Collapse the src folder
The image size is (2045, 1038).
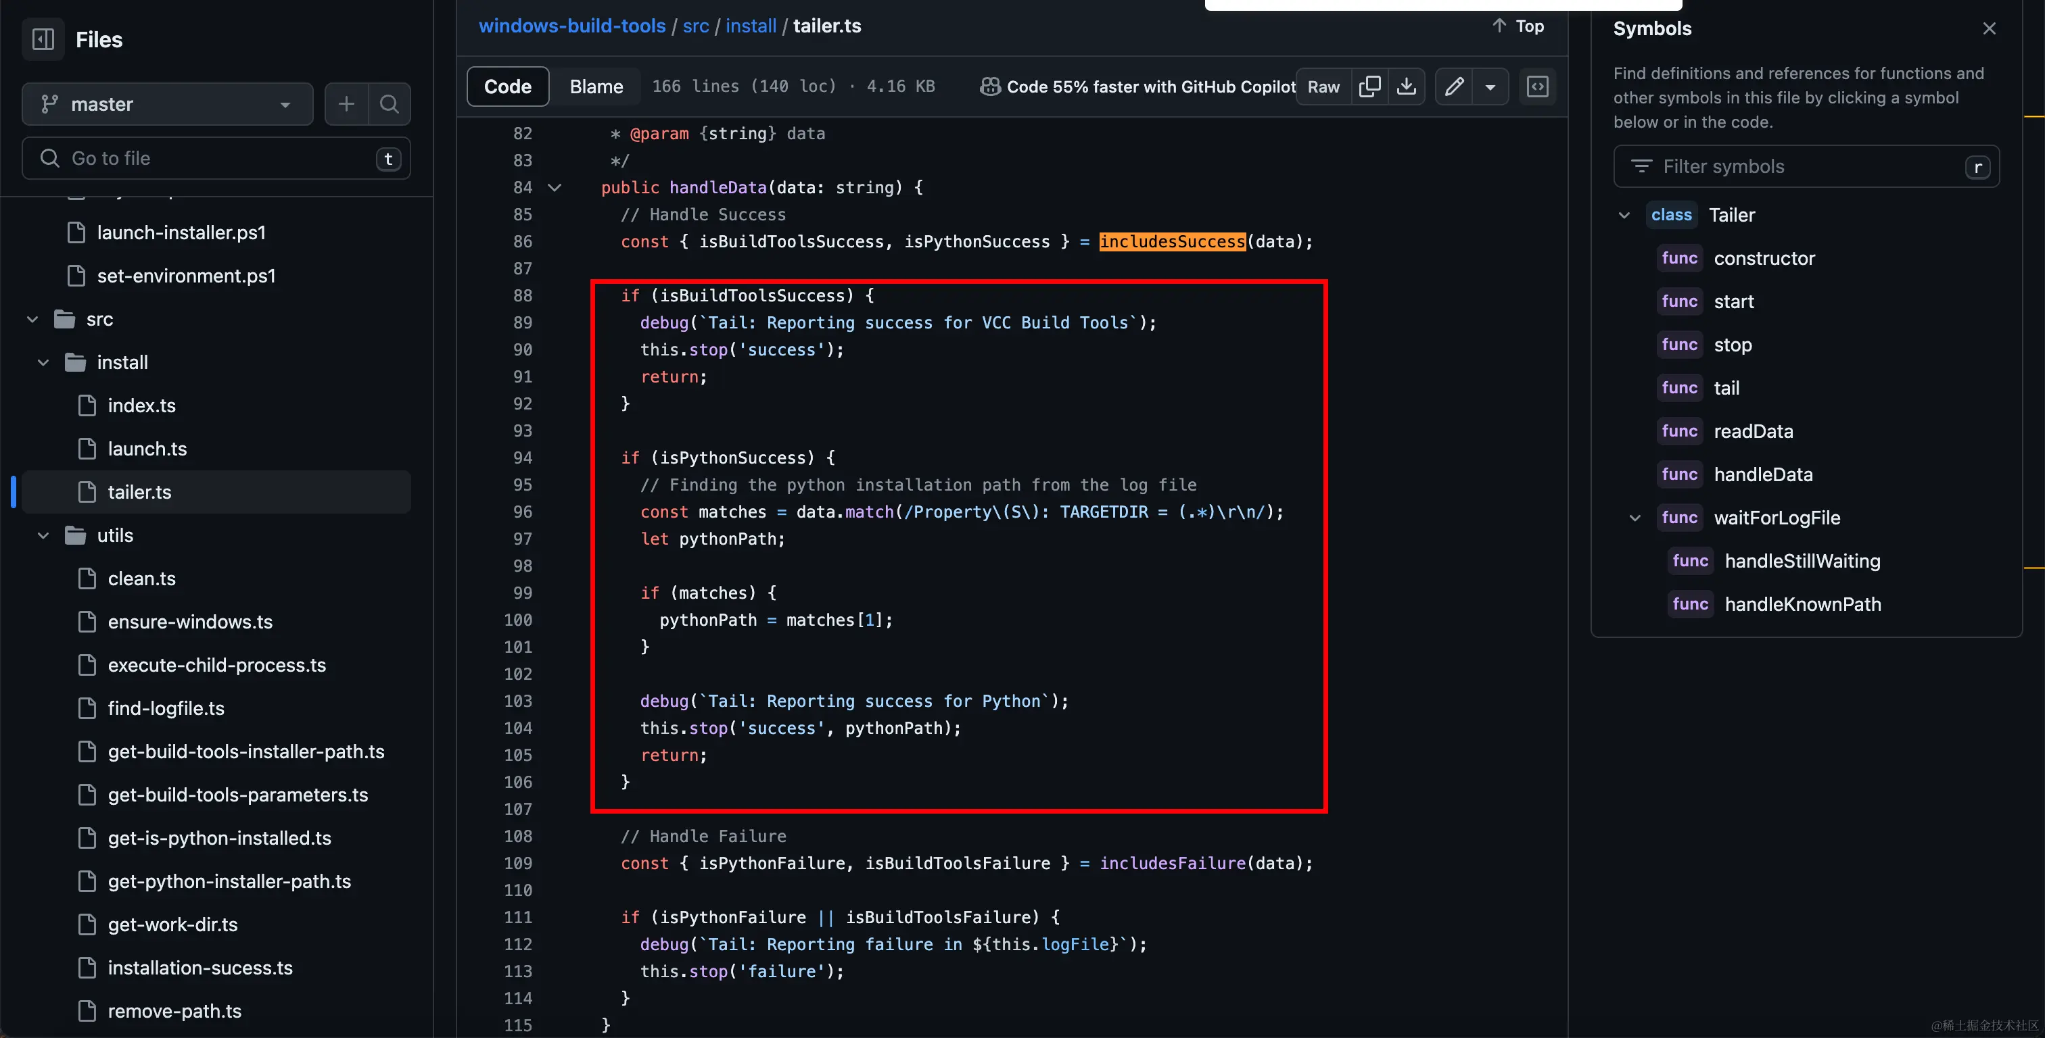coord(32,319)
